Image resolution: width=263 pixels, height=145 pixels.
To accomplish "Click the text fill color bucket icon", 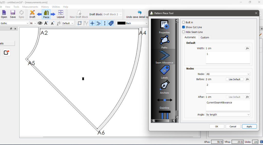I will pyautogui.click(x=59, y=23).
